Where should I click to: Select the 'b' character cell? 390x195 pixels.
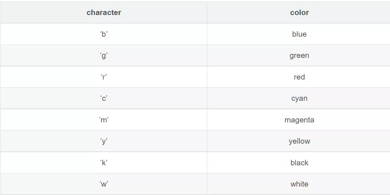click(x=104, y=34)
